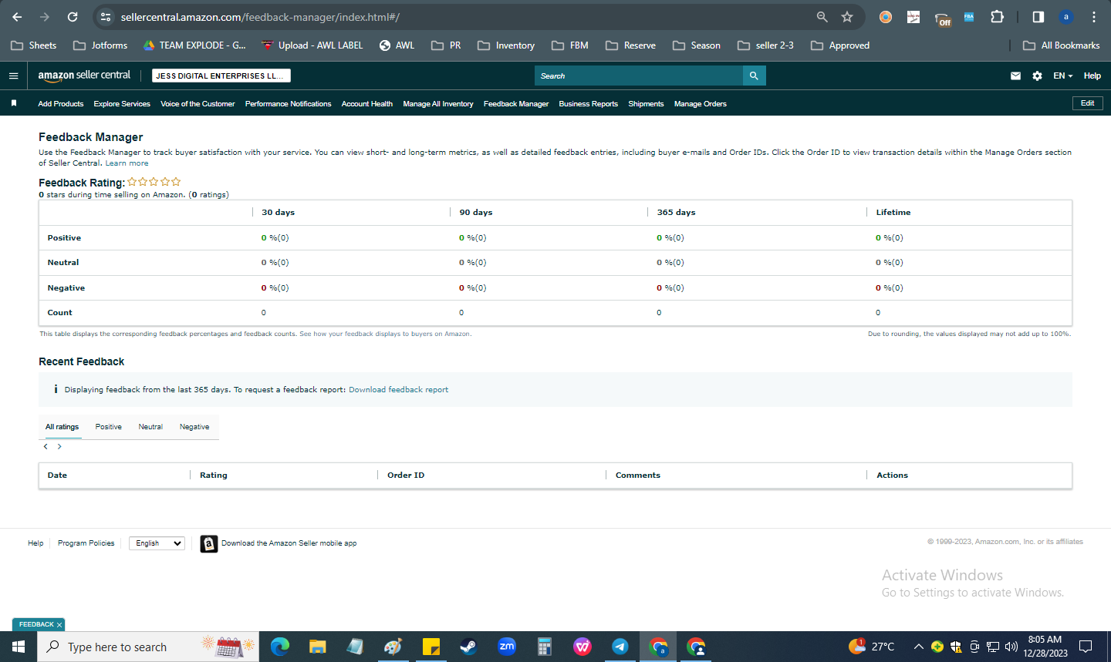Open Performance Notifications
The height and width of the screenshot is (662, 1111).
pos(288,103)
